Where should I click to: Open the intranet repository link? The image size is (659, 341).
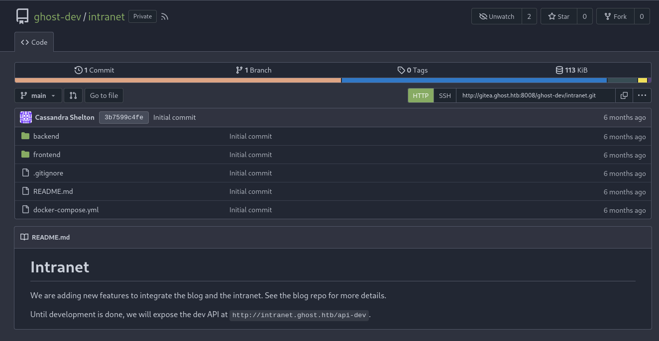(x=107, y=16)
